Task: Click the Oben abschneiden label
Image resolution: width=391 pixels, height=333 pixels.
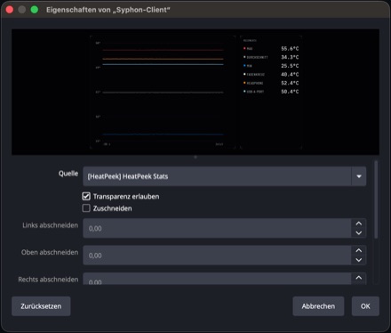Action: point(50,252)
